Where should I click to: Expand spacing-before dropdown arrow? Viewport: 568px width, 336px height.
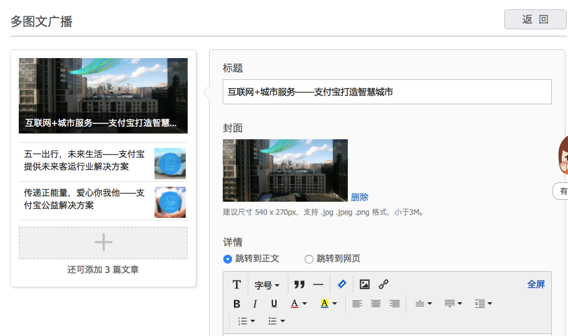[x=430, y=304]
